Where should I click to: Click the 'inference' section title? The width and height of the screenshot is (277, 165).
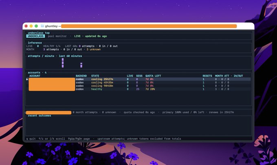click(35, 43)
